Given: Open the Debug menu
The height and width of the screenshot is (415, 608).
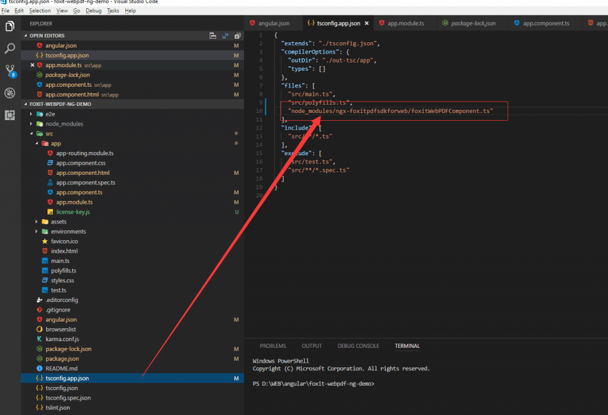Looking at the screenshot, I should tap(93, 11).
